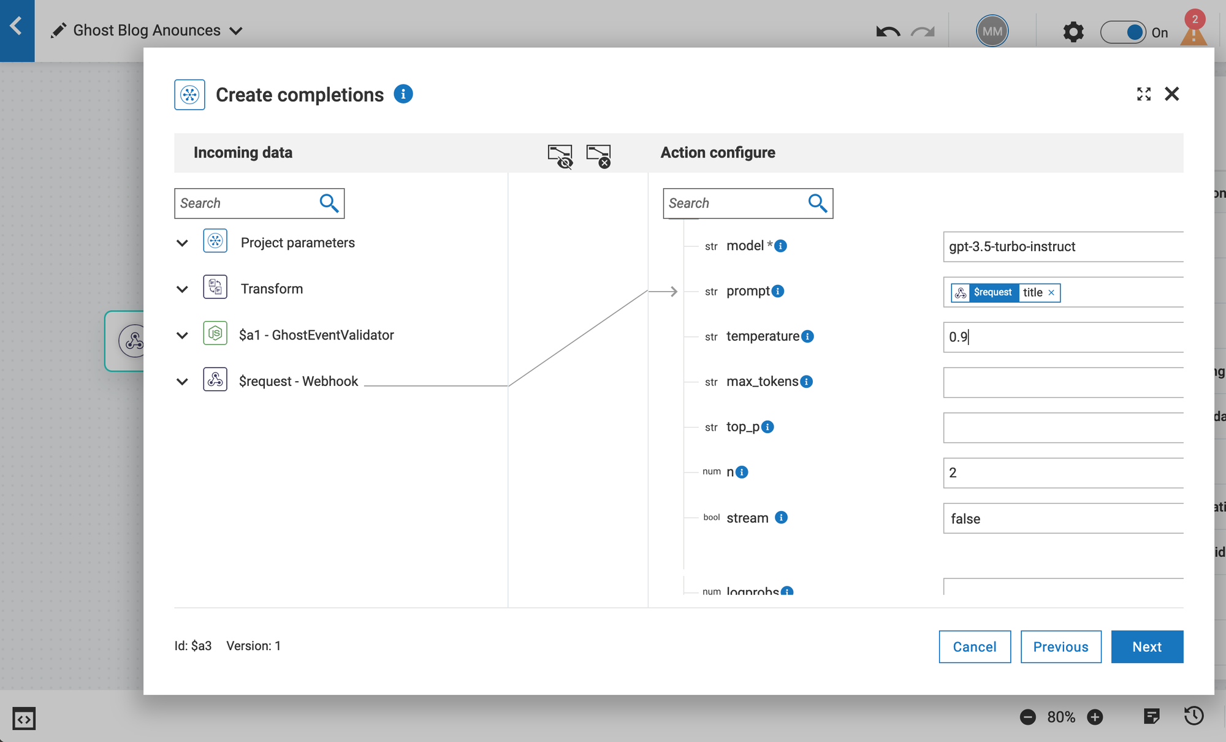Toggle the workflow On switch

coord(1123,32)
